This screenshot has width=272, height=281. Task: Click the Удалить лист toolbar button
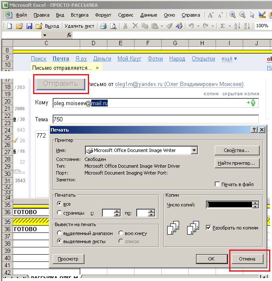(79, 26)
